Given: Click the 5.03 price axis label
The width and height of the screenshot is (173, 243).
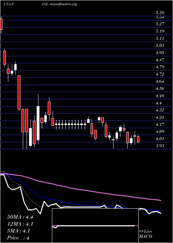Looking at the screenshot, I should pyautogui.click(x=160, y=45).
